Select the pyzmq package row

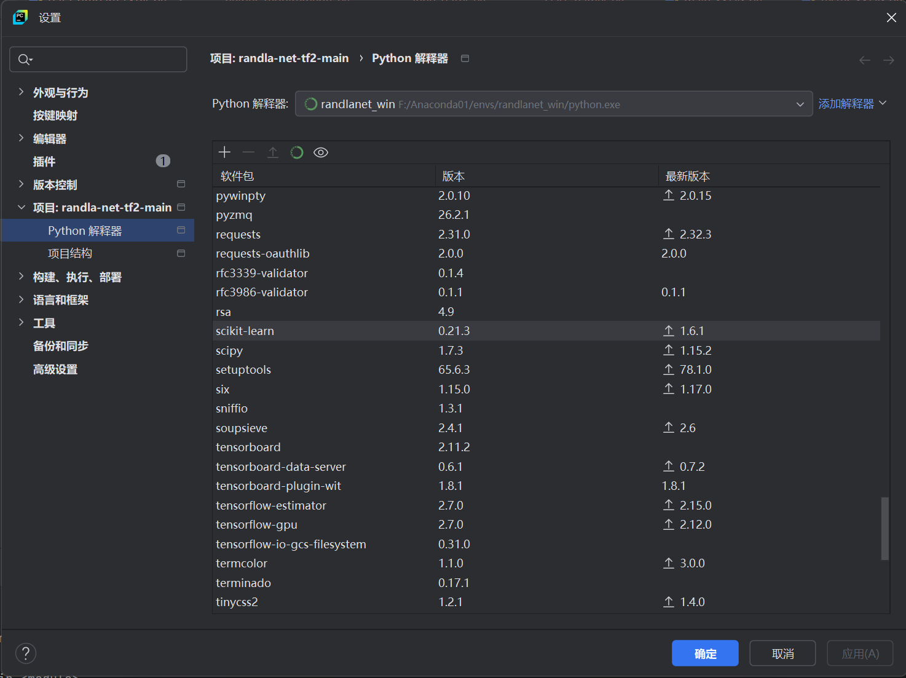coord(546,215)
